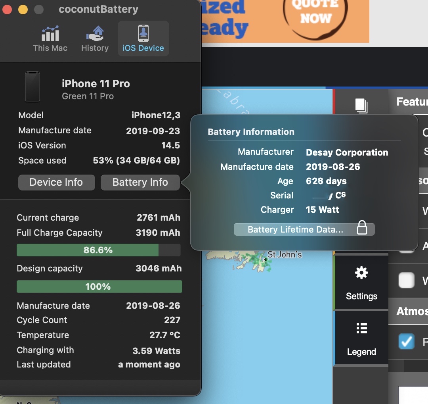Click the QUOTE NOW ad button
The height and width of the screenshot is (404, 428).
tap(315, 17)
